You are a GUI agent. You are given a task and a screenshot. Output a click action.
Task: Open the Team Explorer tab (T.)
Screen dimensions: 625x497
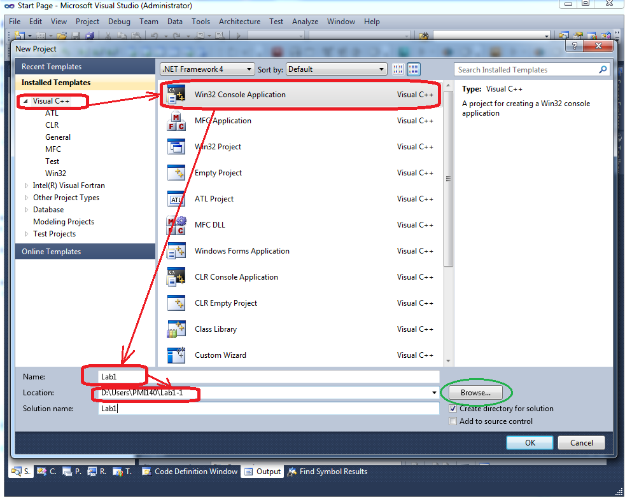pos(122,472)
